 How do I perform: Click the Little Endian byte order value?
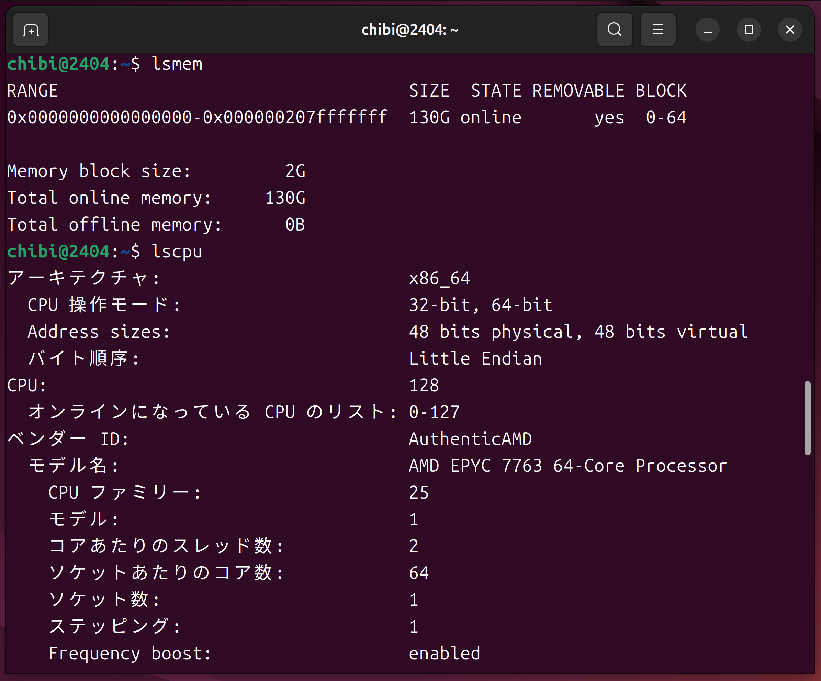click(475, 358)
